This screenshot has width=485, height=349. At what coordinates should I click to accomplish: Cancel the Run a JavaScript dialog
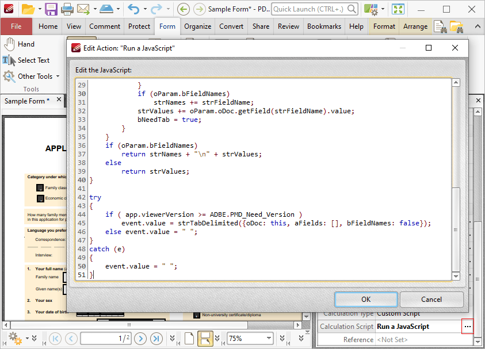pyautogui.click(x=431, y=300)
